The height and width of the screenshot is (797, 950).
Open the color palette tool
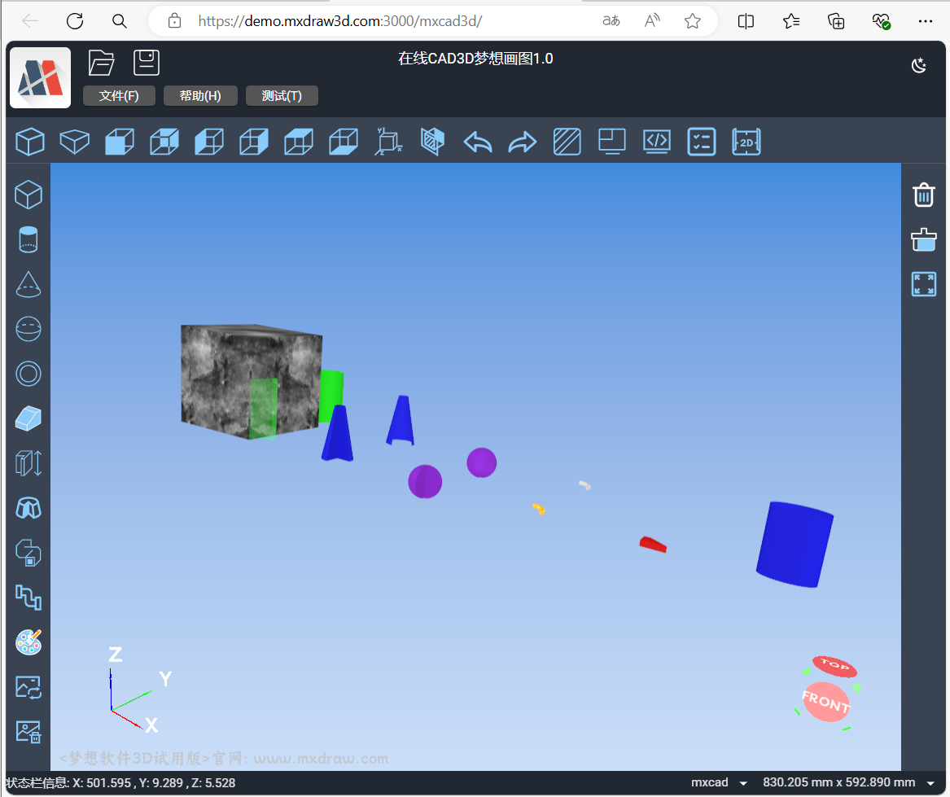(28, 642)
